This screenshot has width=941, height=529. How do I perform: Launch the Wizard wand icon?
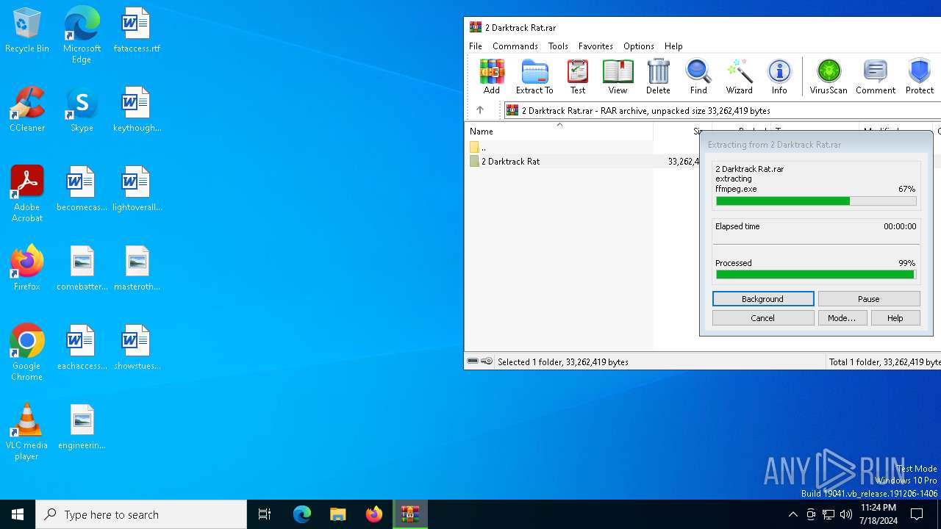[739, 76]
